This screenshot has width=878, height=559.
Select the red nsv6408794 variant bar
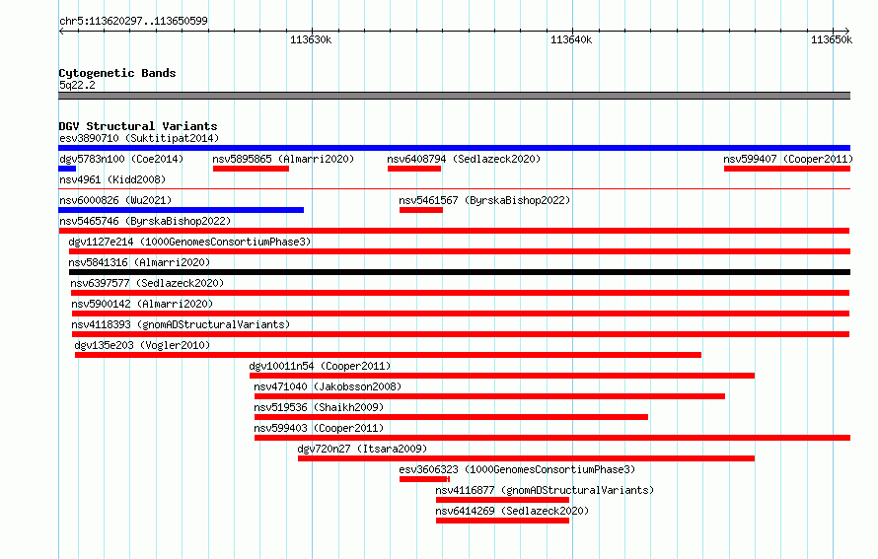click(x=414, y=169)
